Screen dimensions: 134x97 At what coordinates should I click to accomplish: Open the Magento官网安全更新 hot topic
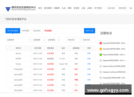click(x=115, y=61)
